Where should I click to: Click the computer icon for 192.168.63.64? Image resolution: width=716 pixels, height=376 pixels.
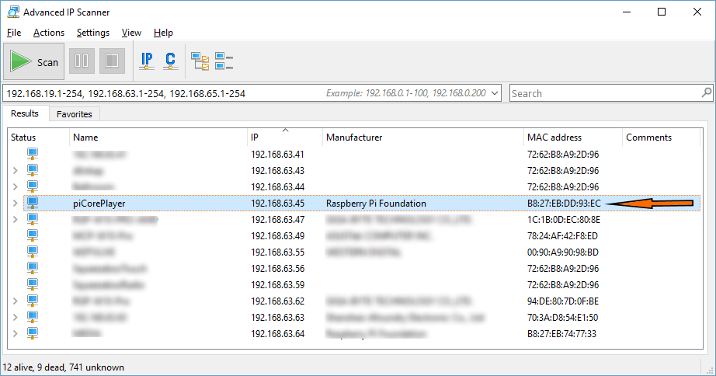coord(33,333)
